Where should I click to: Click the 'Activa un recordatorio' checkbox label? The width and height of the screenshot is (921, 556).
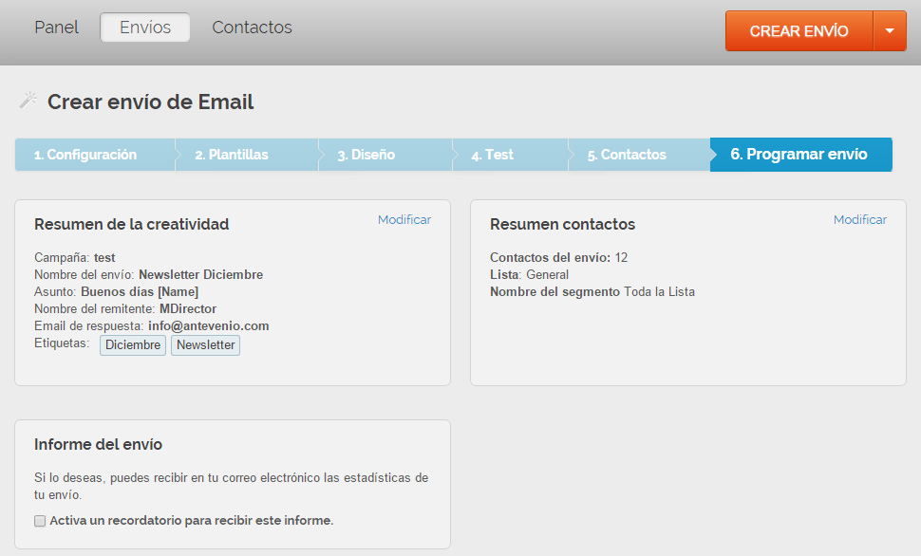pos(191,521)
